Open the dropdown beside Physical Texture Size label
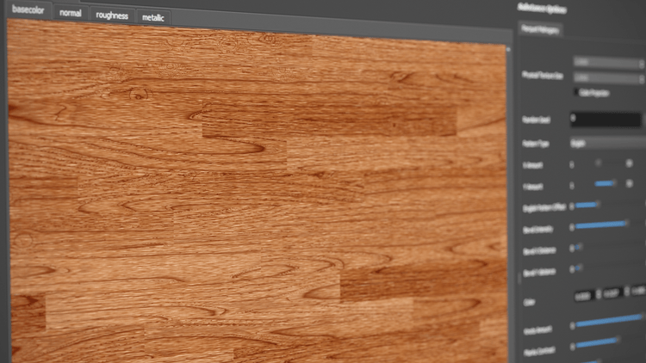Viewport: 646px width, 363px height. [x=608, y=77]
